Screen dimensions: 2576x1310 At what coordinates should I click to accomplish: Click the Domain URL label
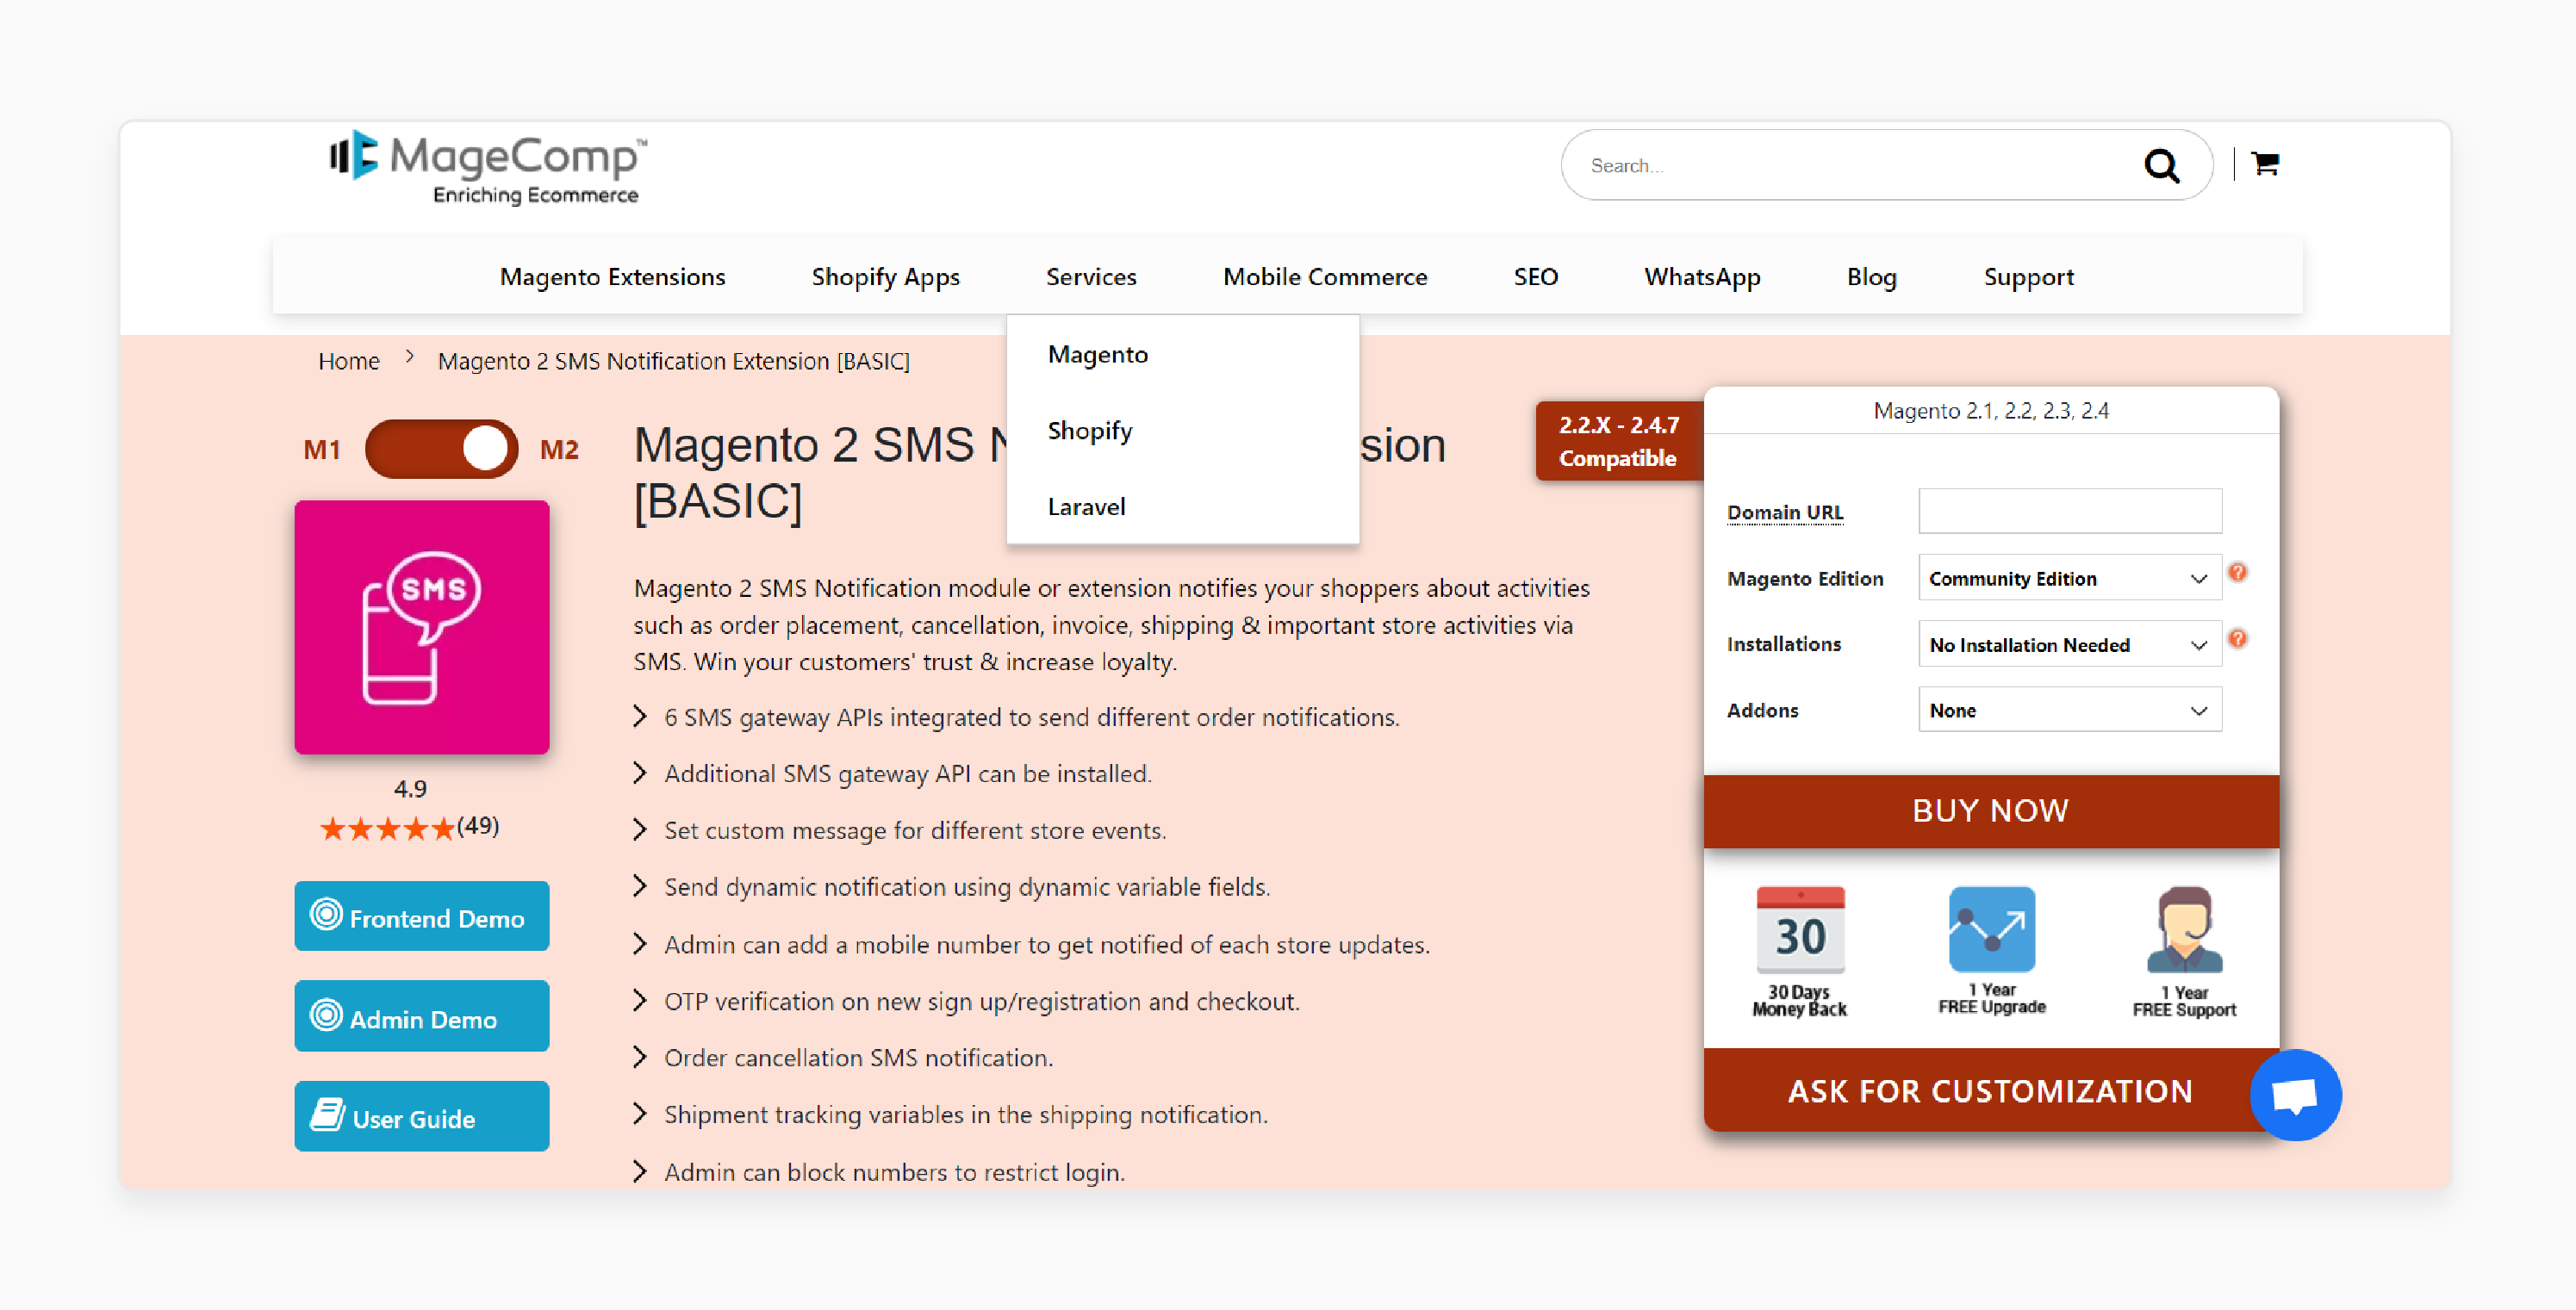1784,512
